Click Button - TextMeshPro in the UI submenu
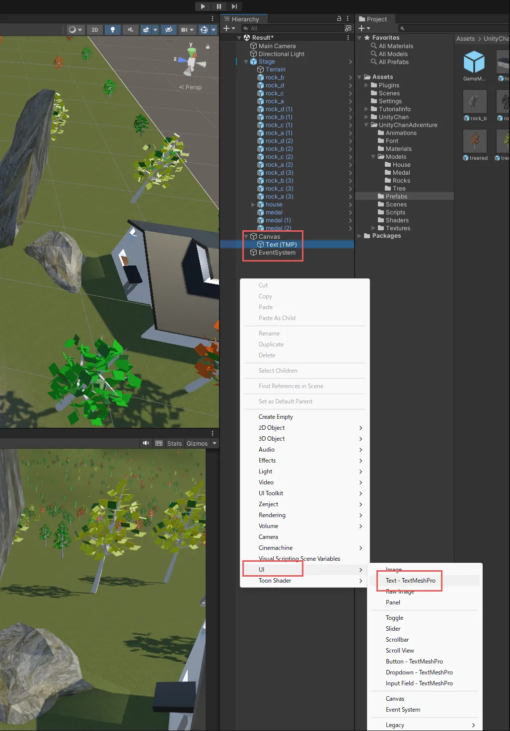The width and height of the screenshot is (510, 731). pyautogui.click(x=414, y=662)
